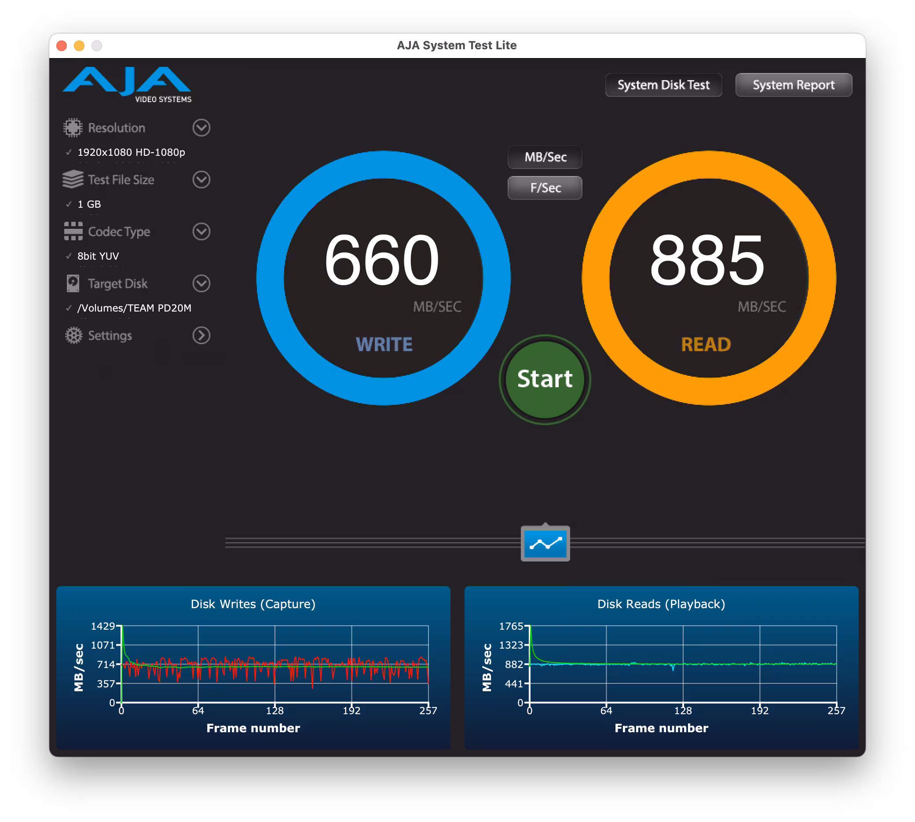
Task: Click the 660 write speed value
Action: click(x=382, y=260)
